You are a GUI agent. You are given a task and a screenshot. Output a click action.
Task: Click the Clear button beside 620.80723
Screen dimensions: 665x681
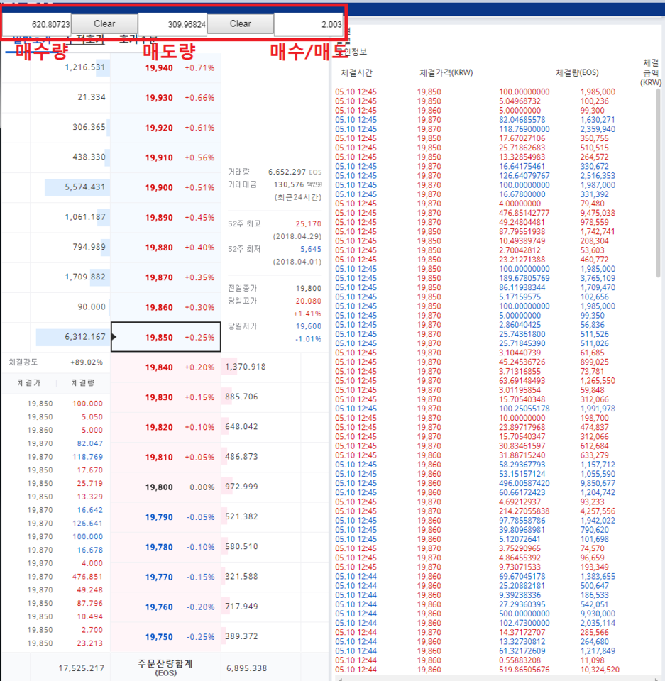105,24
